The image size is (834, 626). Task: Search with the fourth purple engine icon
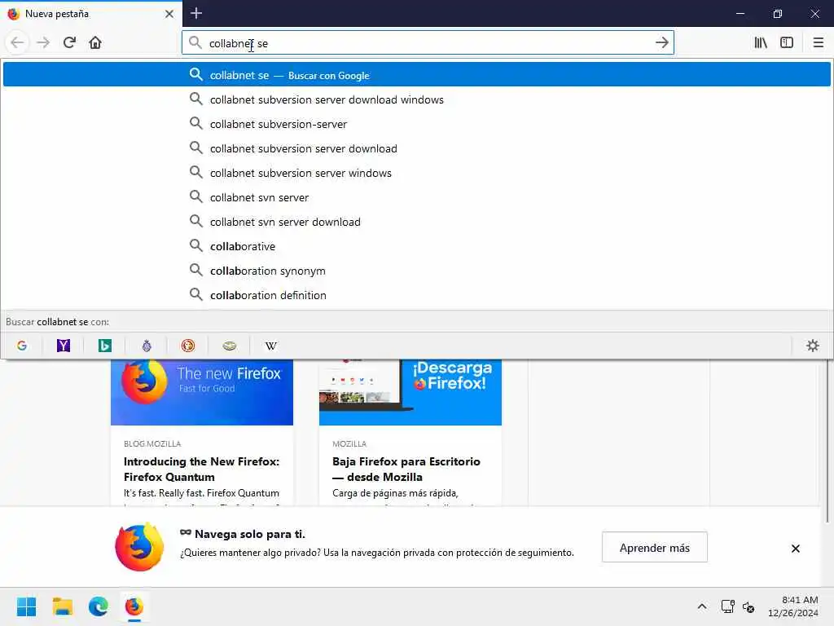(x=147, y=346)
